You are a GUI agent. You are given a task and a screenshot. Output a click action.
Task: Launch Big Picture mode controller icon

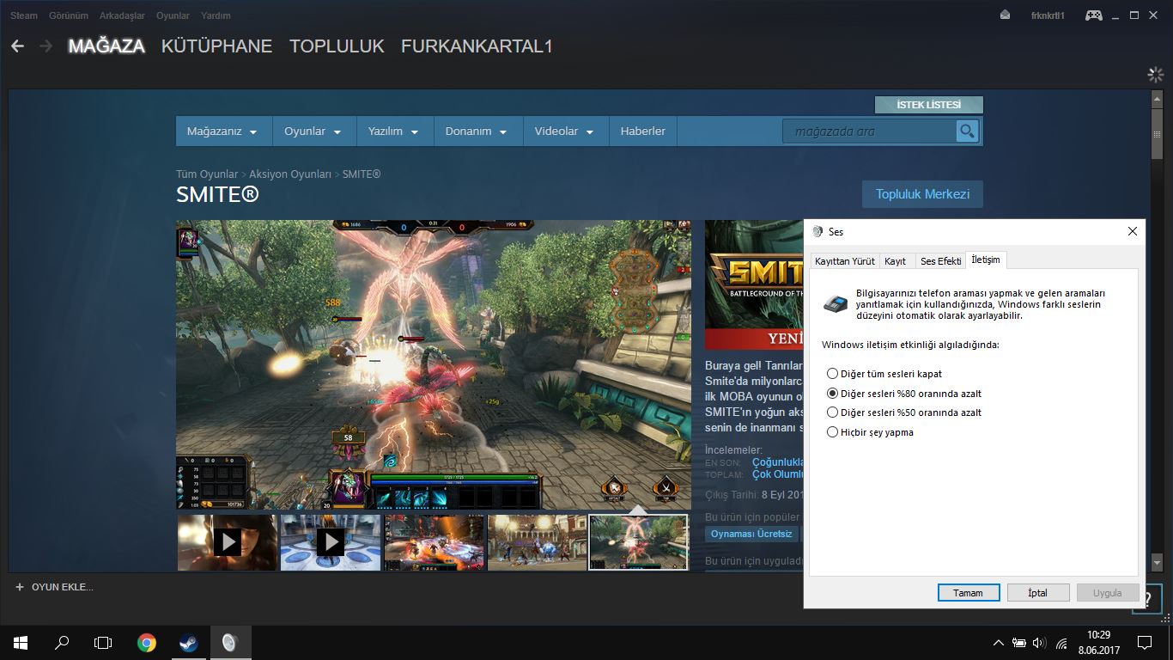click(x=1093, y=15)
